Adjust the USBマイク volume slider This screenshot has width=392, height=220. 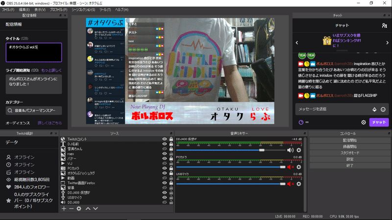coord(283,184)
